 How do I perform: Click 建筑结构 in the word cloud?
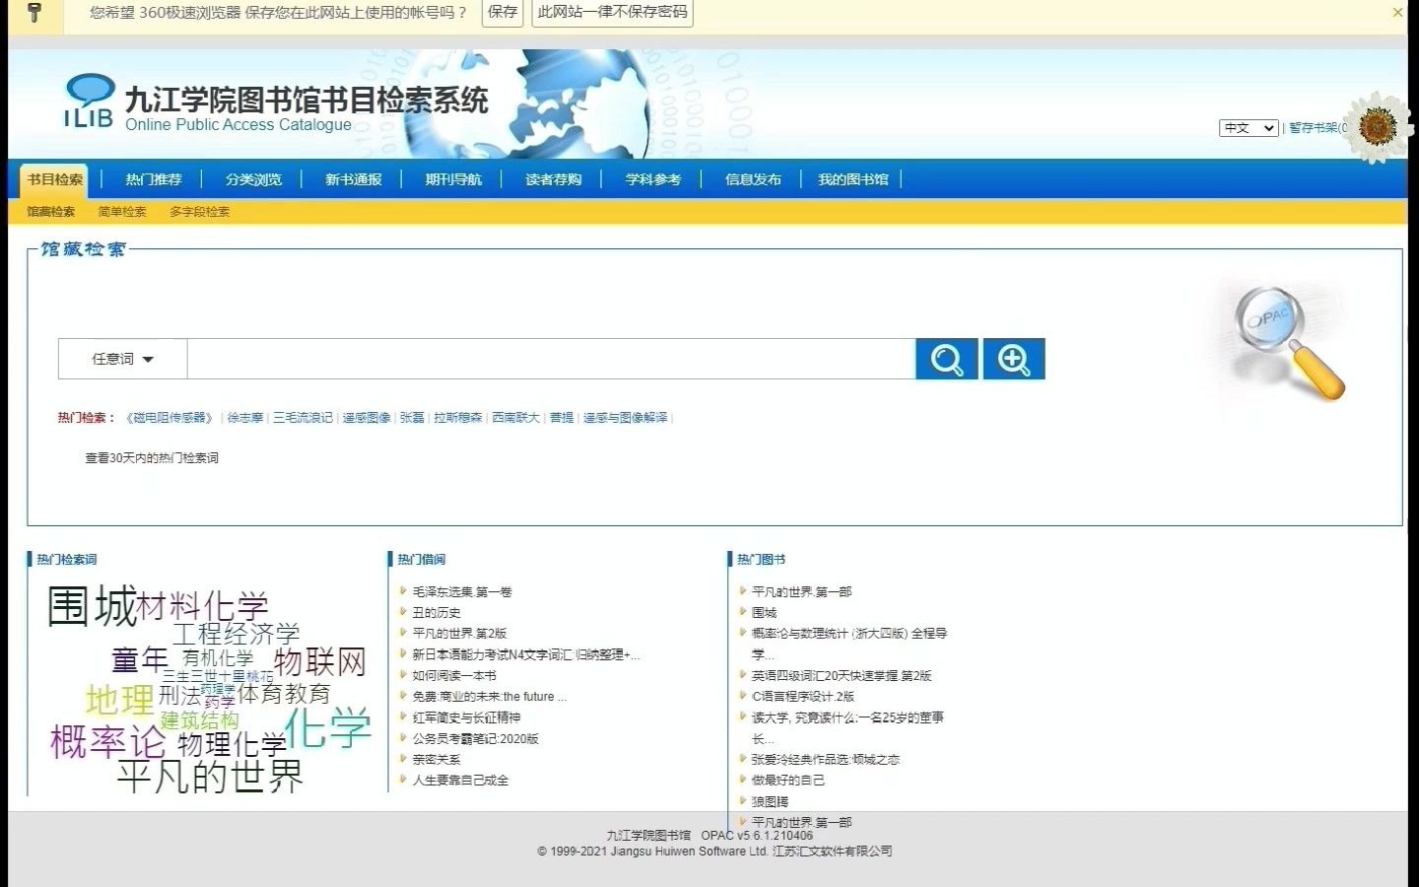click(x=199, y=720)
